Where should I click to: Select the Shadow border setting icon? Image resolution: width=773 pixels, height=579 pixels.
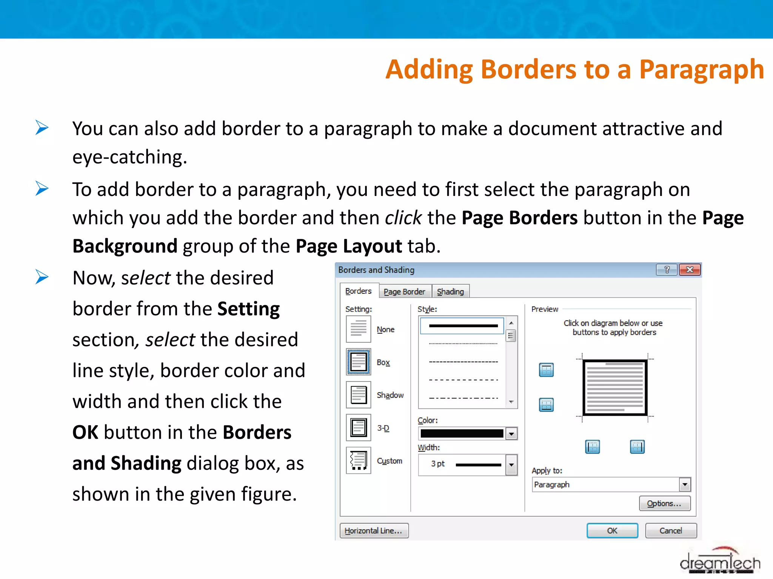point(358,395)
